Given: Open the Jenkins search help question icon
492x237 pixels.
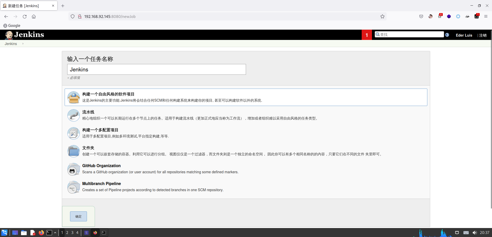Looking at the screenshot, I should (447, 35).
